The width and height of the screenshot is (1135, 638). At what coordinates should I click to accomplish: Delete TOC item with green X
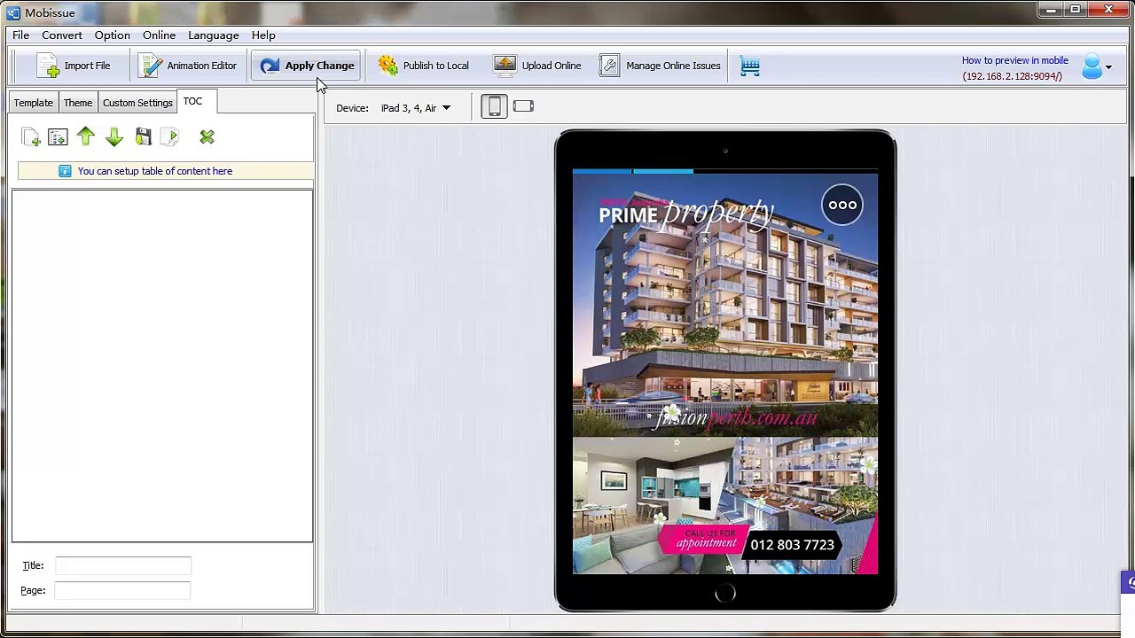click(x=207, y=137)
